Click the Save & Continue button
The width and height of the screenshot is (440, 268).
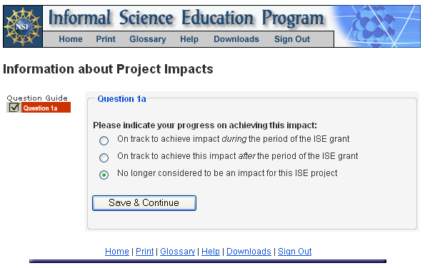[x=144, y=203]
